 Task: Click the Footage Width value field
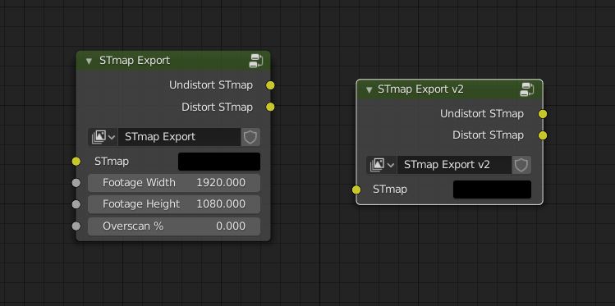[174, 183]
